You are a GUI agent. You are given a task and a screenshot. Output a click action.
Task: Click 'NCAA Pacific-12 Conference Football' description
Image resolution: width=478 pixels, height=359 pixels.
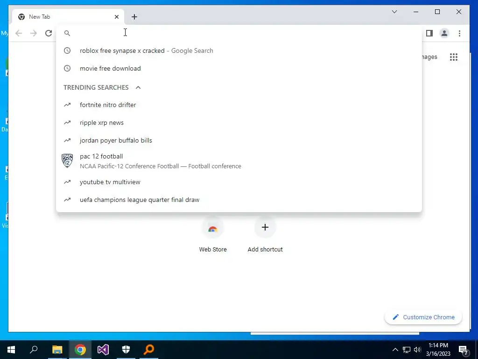click(x=129, y=166)
